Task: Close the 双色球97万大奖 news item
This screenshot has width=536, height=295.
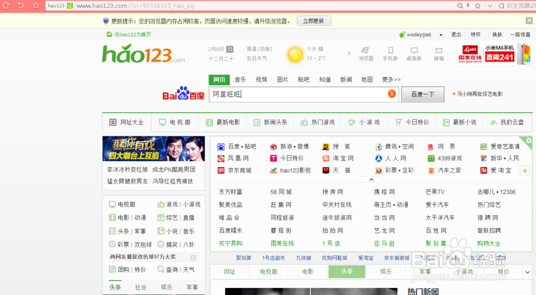Action: [x=193, y=258]
